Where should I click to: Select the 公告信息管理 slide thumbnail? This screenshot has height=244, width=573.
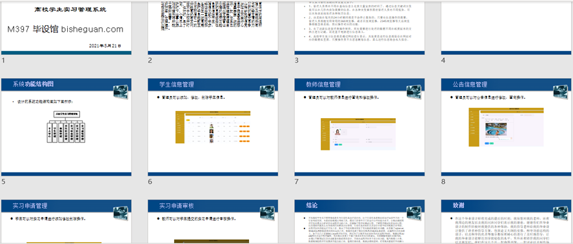click(x=507, y=127)
